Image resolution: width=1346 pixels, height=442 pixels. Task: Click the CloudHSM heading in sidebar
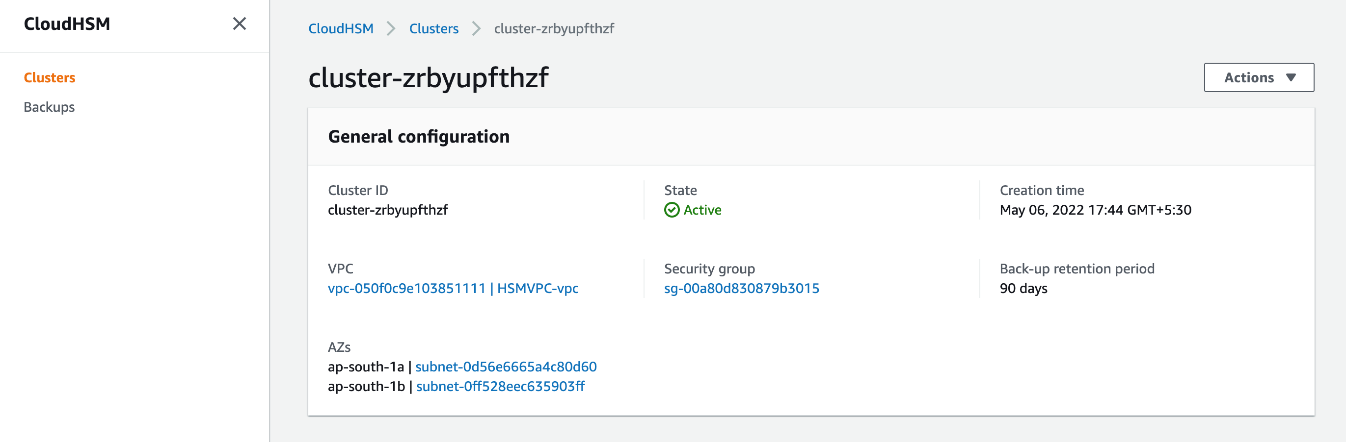(x=68, y=24)
